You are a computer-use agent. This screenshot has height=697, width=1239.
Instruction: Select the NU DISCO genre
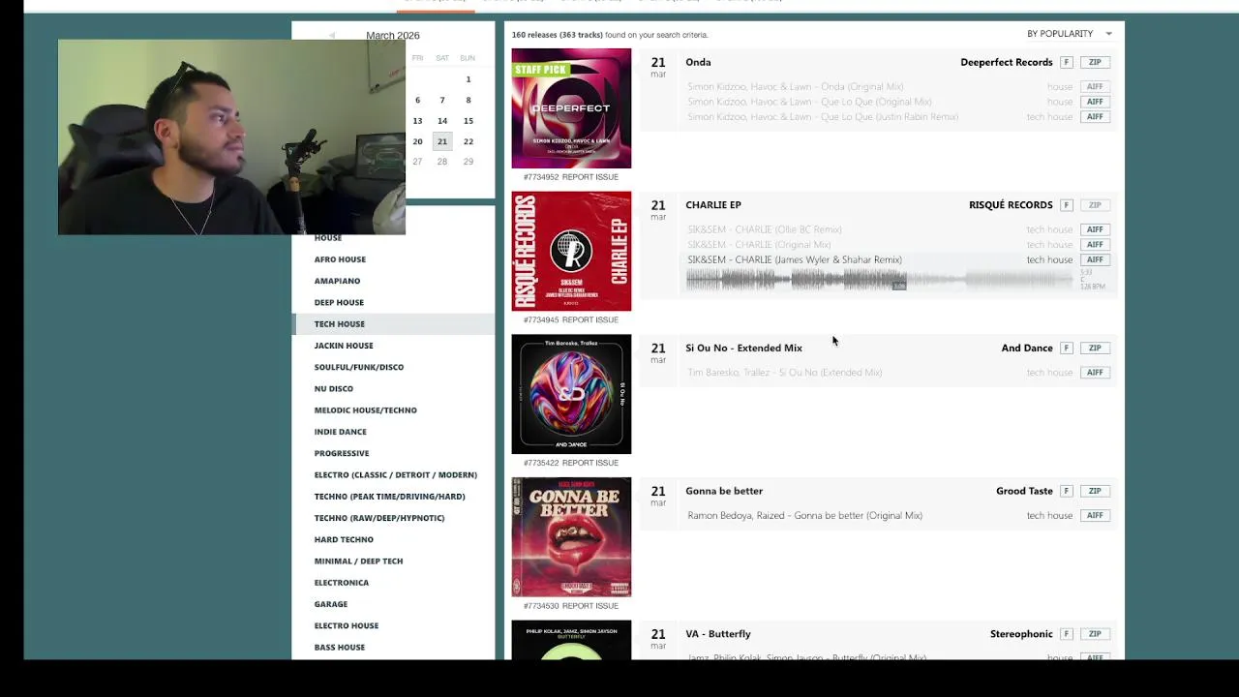334,389
